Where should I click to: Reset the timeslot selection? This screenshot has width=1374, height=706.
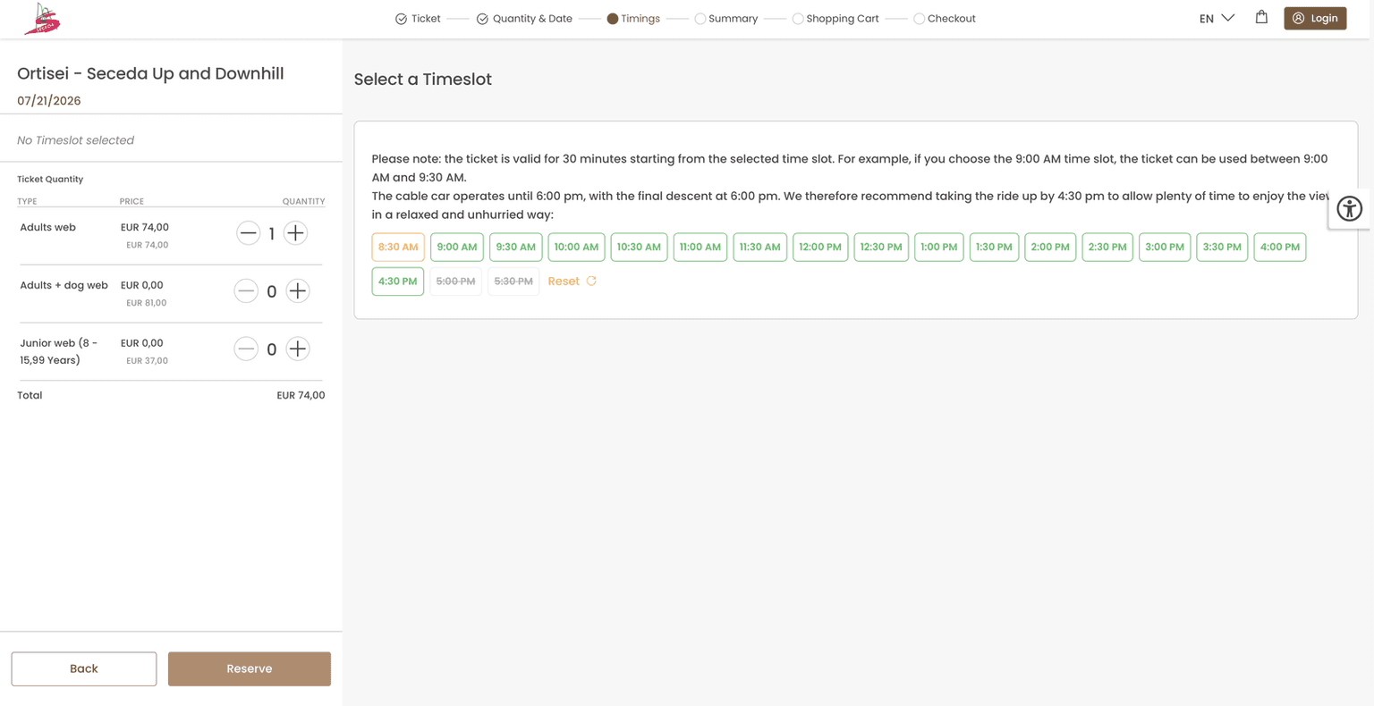click(572, 282)
